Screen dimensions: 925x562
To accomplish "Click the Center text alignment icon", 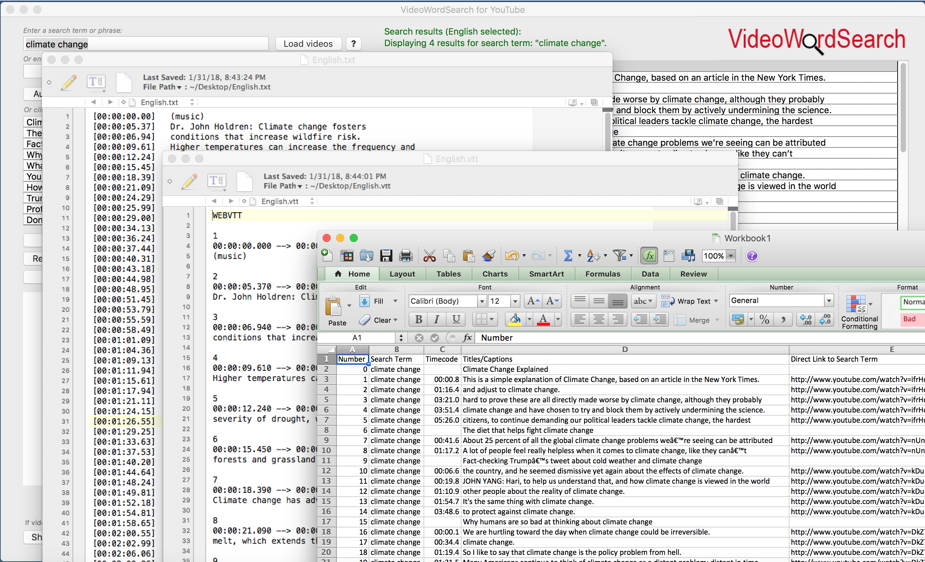I will click(598, 319).
